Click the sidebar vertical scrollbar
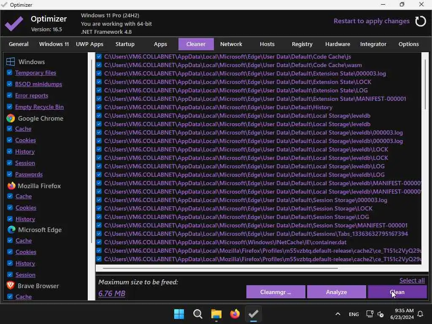Image resolution: width=432 pixels, height=324 pixels. [x=92, y=151]
